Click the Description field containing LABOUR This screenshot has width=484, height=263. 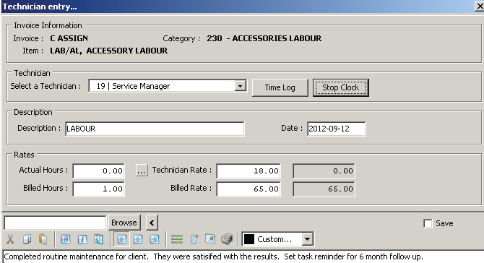click(155, 129)
